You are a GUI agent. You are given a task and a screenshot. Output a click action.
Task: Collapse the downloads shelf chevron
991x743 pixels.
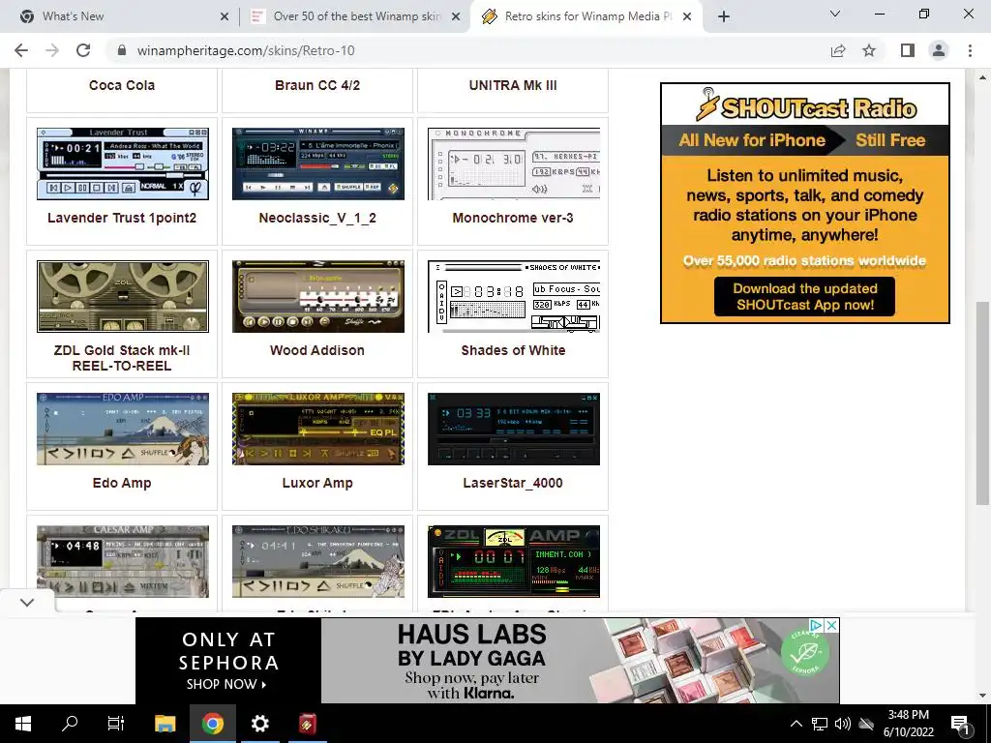[26, 602]
